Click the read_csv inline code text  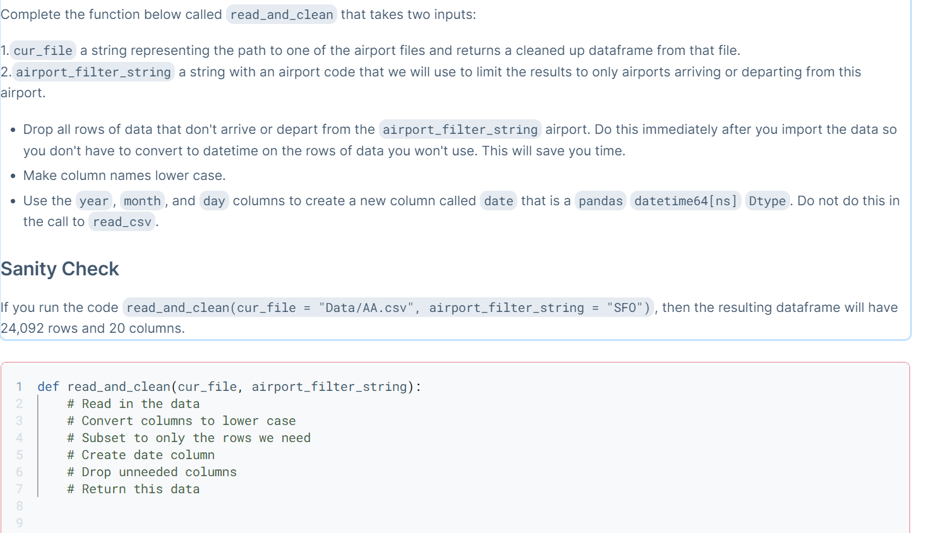(121, 222)
